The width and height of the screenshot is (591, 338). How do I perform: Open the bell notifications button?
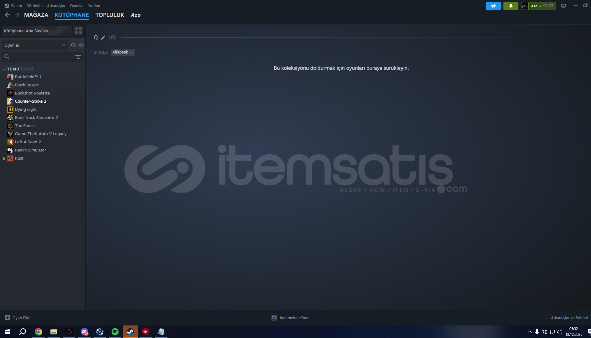point(511,6)
